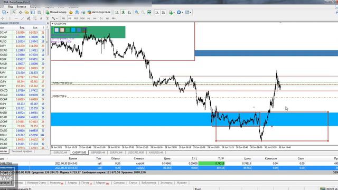Switch timeframe to M5
The height and width of the screenshot is (190, 338).
70,18
